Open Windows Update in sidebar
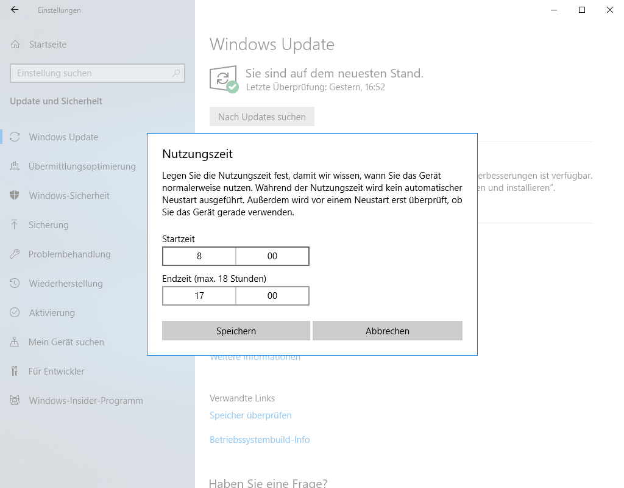This screenshot has height=488, width=624. tap(63, 137)
